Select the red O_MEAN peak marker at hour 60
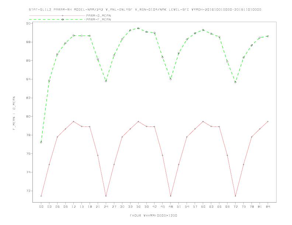 tap(203, 122)
